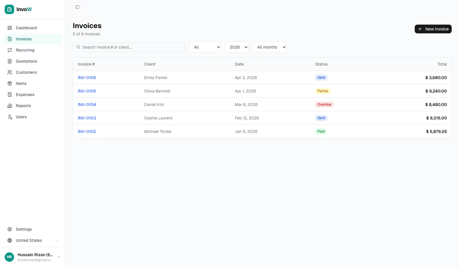Open the 2026 year dropdown

coord(237,47)
